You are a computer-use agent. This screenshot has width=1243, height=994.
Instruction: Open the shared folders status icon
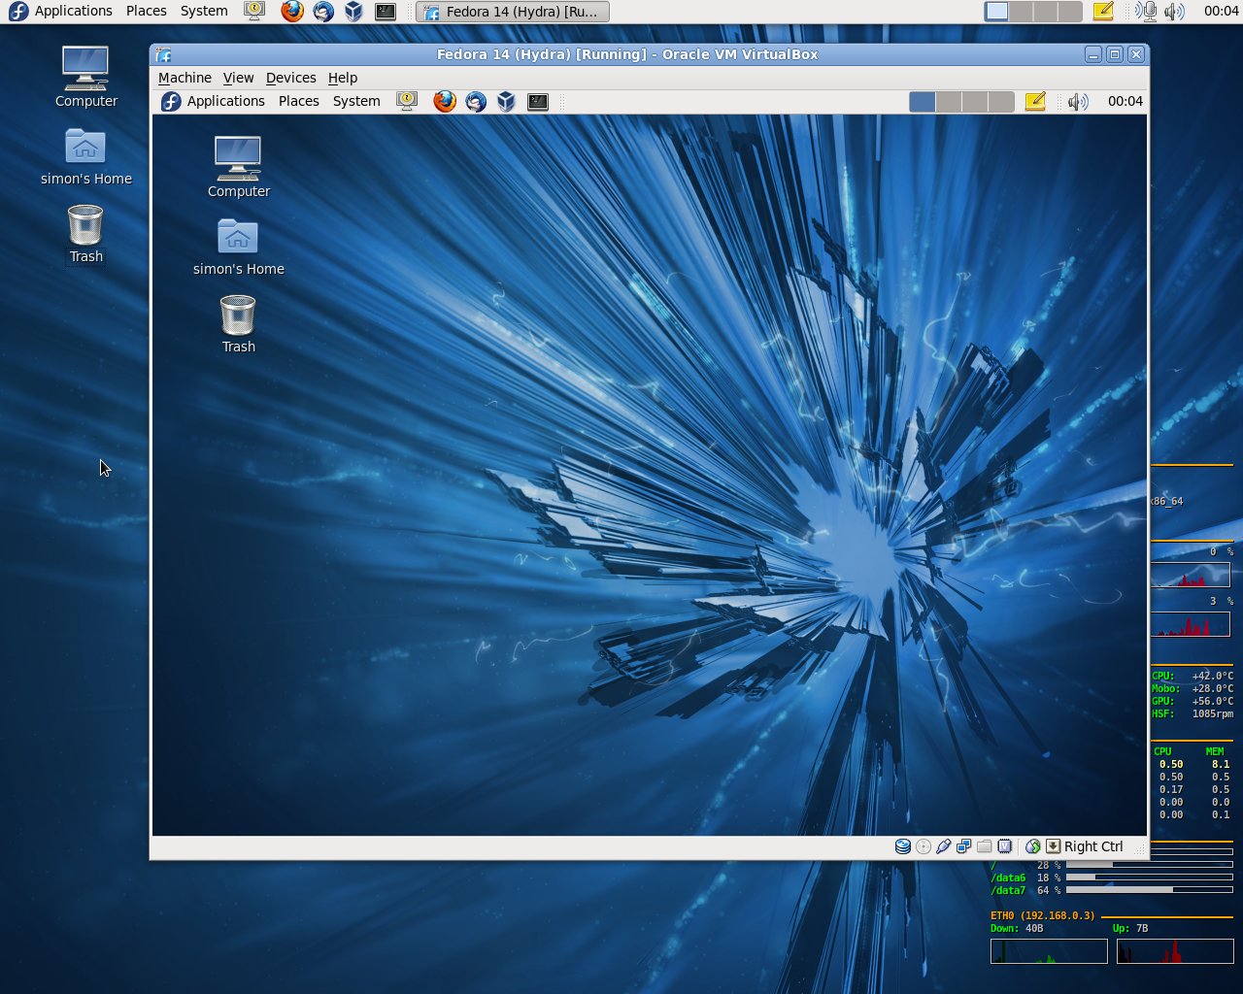coord(985,846)
